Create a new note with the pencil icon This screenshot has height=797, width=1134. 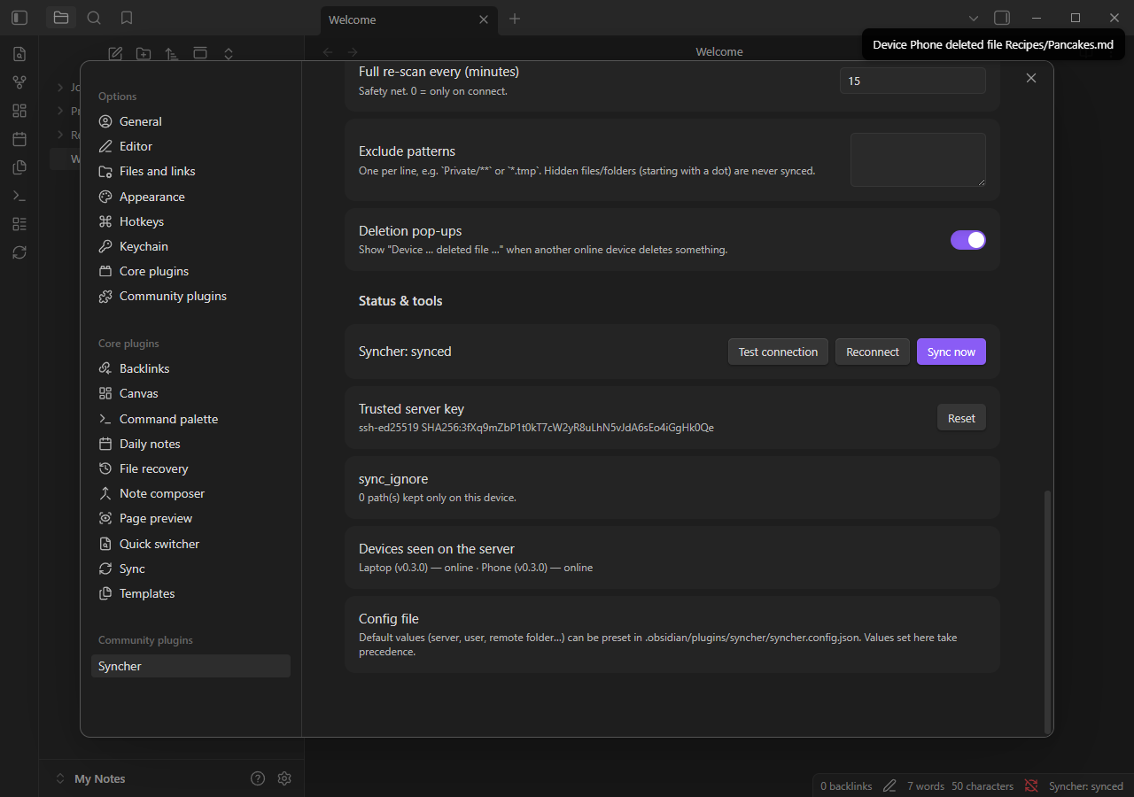click(x=115, y=54)
